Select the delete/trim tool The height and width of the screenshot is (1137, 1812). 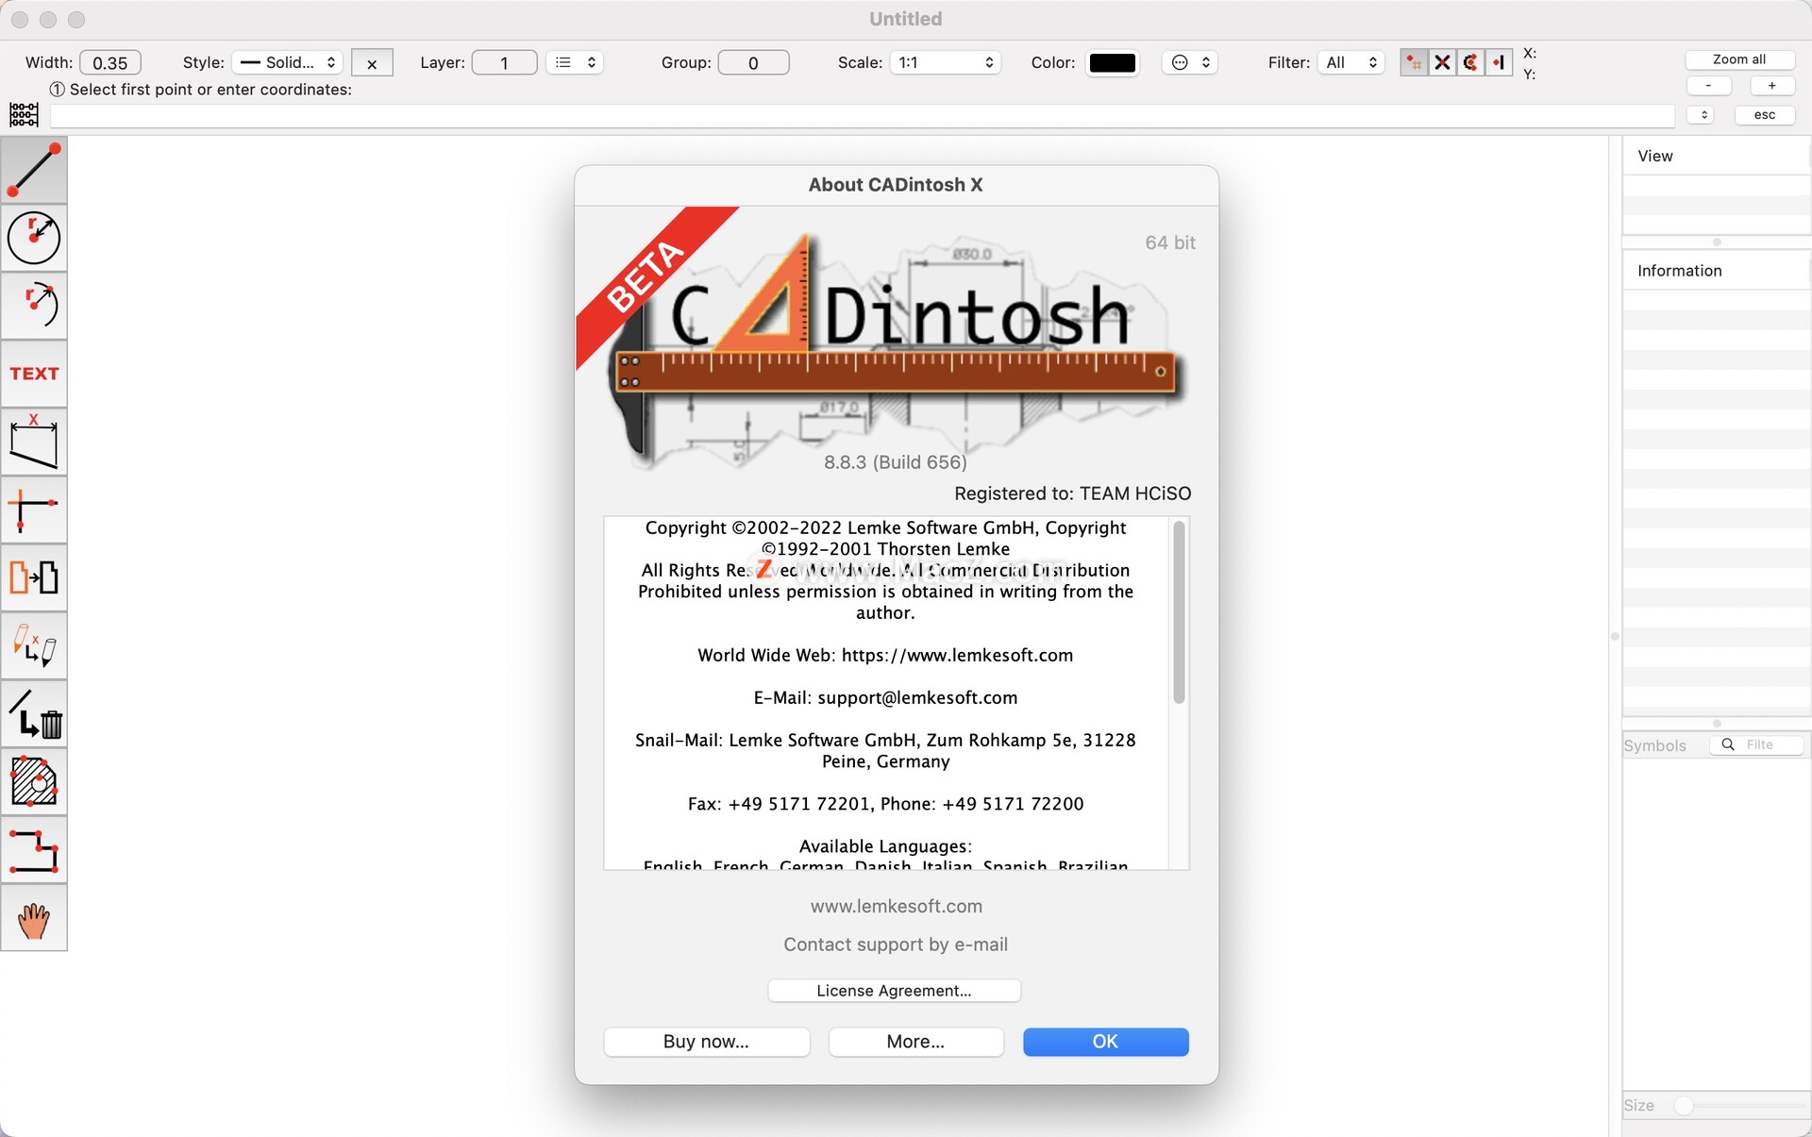click(33, 718)
